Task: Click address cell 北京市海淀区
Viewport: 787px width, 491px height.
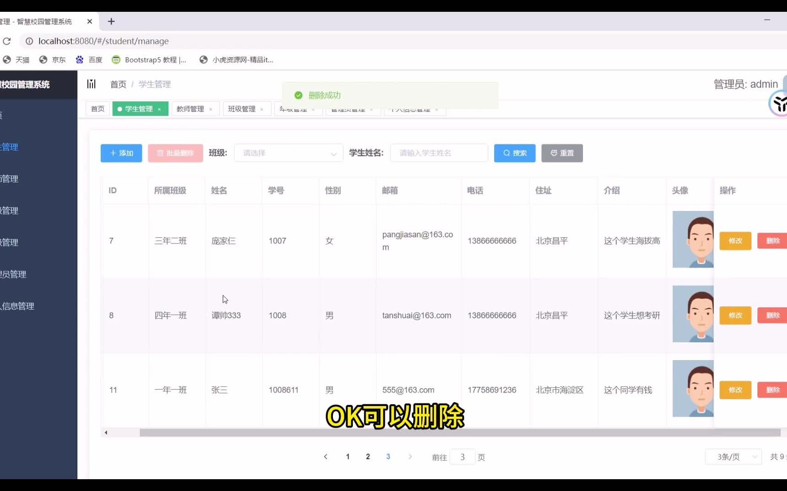Action: (x=559, y=390)
